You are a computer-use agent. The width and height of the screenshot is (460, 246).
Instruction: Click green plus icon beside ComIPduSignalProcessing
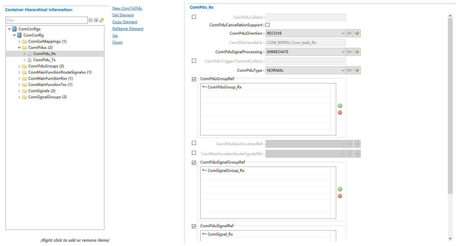click(x=357, y=52)
